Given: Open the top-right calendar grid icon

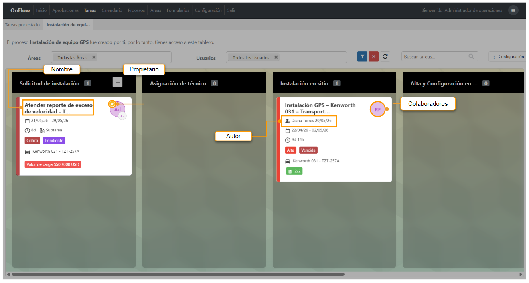Looking at the screenshot, I should [x=513, y=10].
